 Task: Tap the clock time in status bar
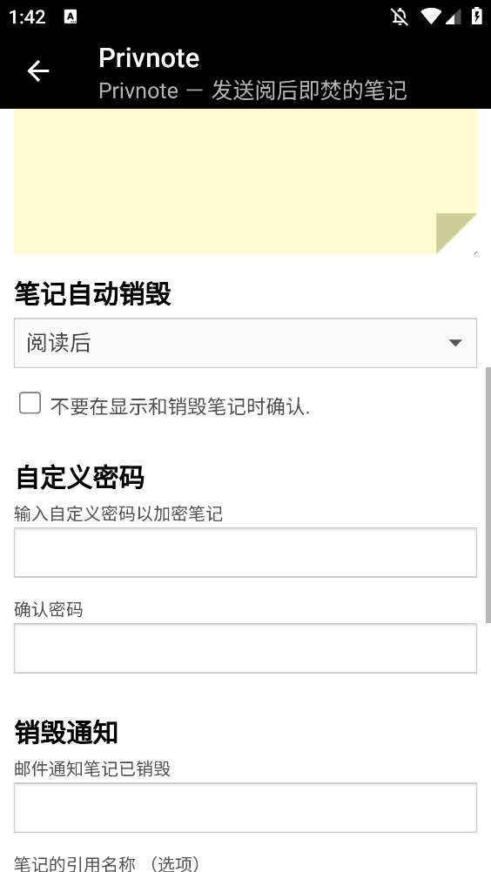click(27, 17)
